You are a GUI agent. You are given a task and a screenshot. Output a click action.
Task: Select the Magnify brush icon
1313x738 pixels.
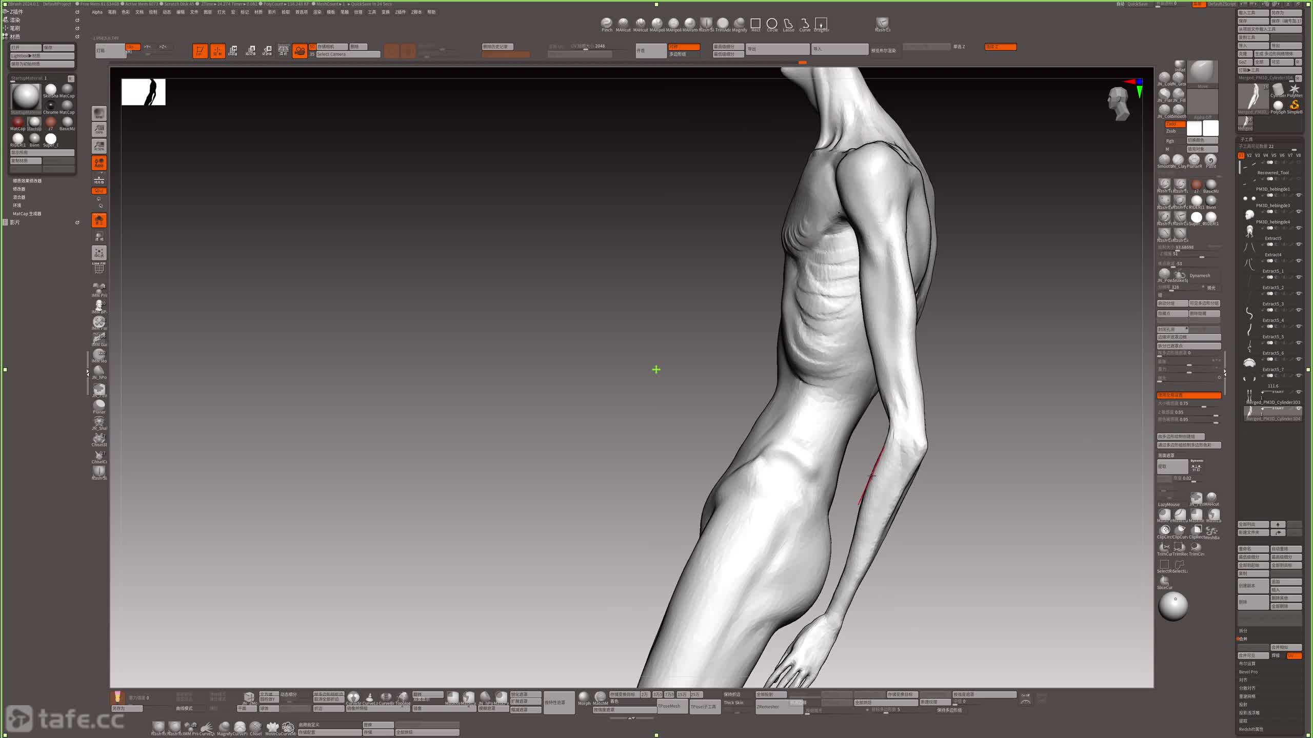pos(739,24)
